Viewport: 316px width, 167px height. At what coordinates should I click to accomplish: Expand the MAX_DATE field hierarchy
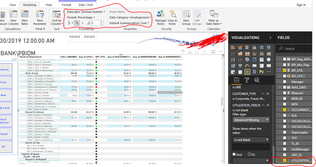[x=280, y=87]
